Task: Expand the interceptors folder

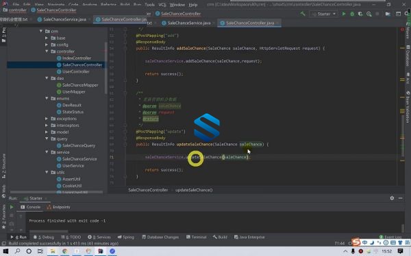Action: (x=47, y=125)
